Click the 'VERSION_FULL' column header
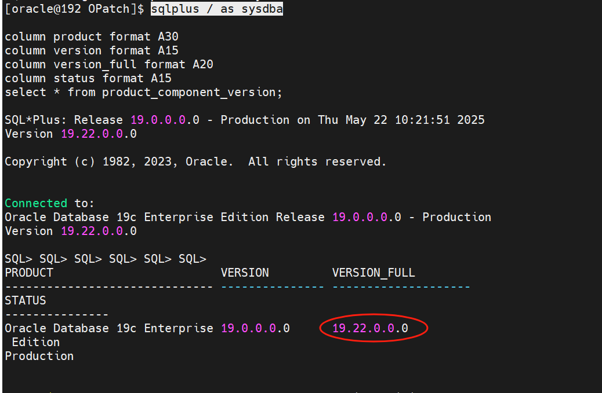The width and height of the screenshot is (602, 393). click(x=373, y=273)
